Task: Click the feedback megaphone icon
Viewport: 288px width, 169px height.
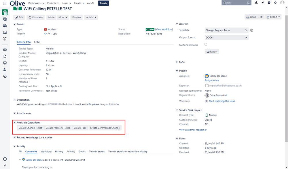Action: (x=263, y=3)
